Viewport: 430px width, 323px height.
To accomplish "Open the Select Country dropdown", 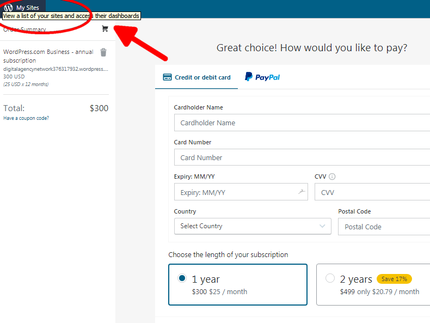I will point(252,226).
